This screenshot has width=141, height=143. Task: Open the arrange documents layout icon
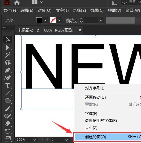(35, 2)
